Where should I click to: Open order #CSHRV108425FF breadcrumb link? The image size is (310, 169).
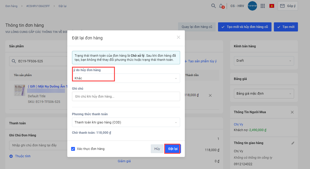click(38, 6)
